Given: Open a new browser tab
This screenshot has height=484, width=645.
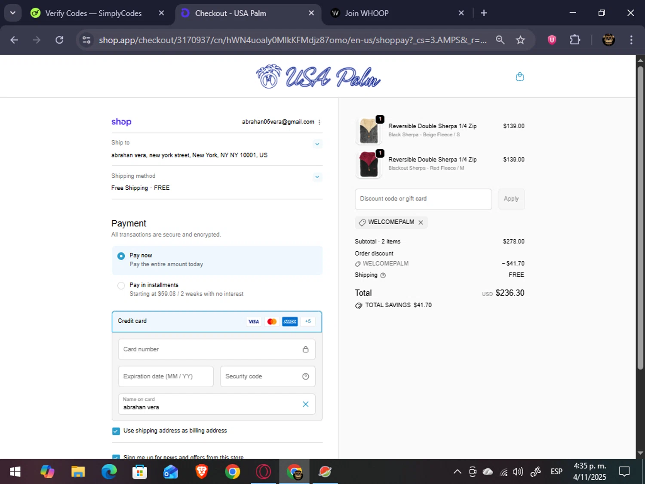Looking at the screenshot, I should [x=484, y=13].
